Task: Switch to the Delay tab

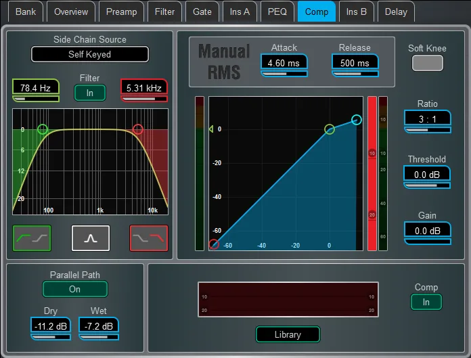Action: pos(396,12)
